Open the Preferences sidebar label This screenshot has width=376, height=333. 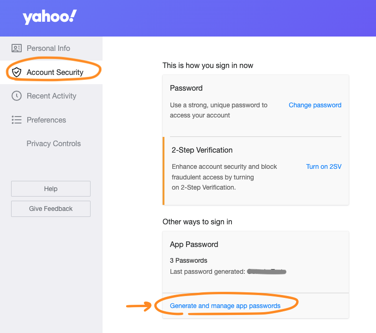pos(46,120)
